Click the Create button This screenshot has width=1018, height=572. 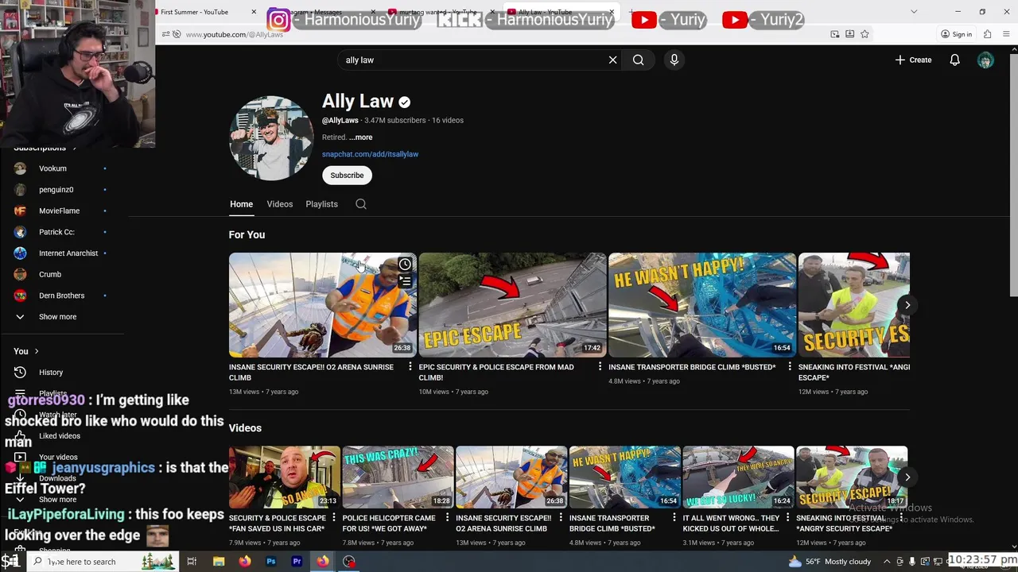[x=913, y=60]
